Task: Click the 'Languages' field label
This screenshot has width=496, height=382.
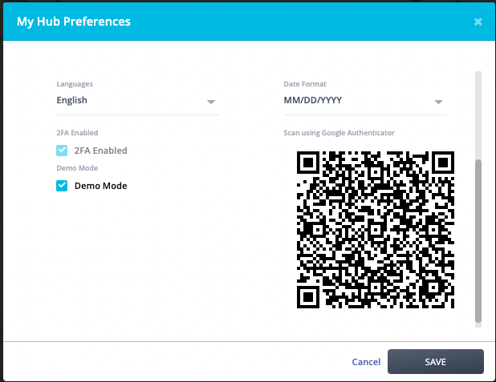Action: pos(75,84)
